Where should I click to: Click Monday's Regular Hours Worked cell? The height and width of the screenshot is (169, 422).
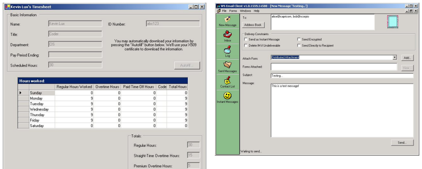74,98
